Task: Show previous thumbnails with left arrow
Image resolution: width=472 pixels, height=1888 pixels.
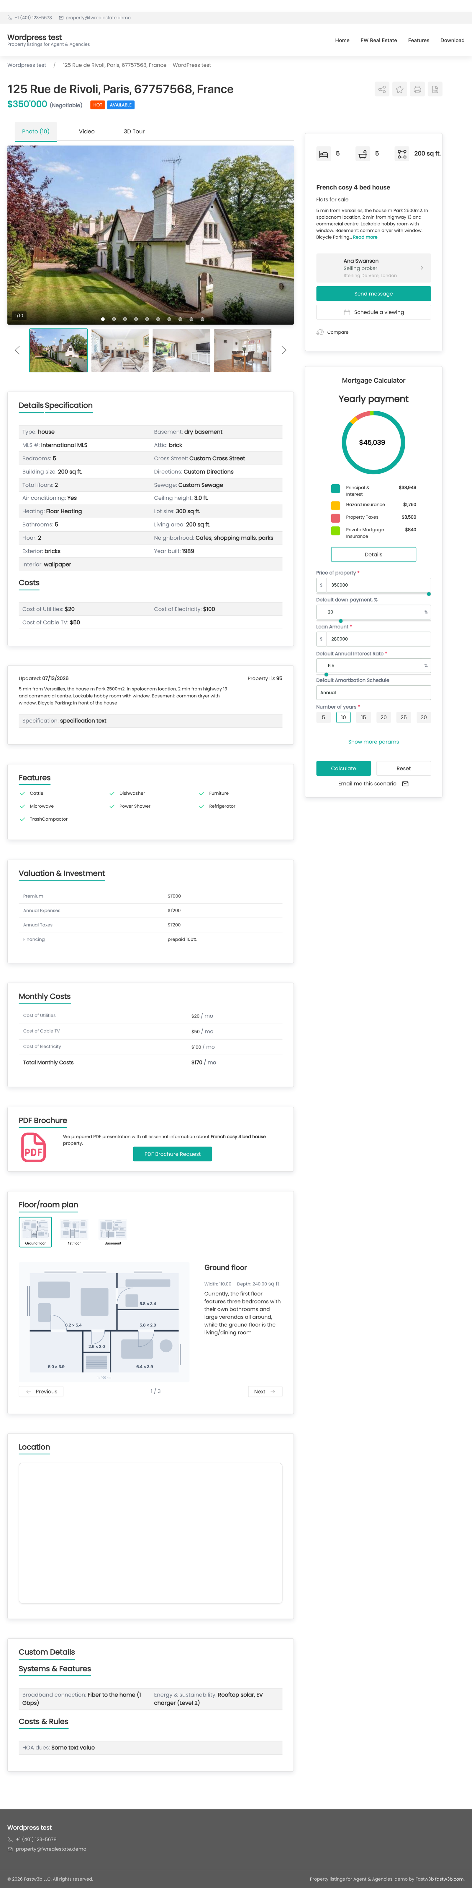Action: coord(18,350)
